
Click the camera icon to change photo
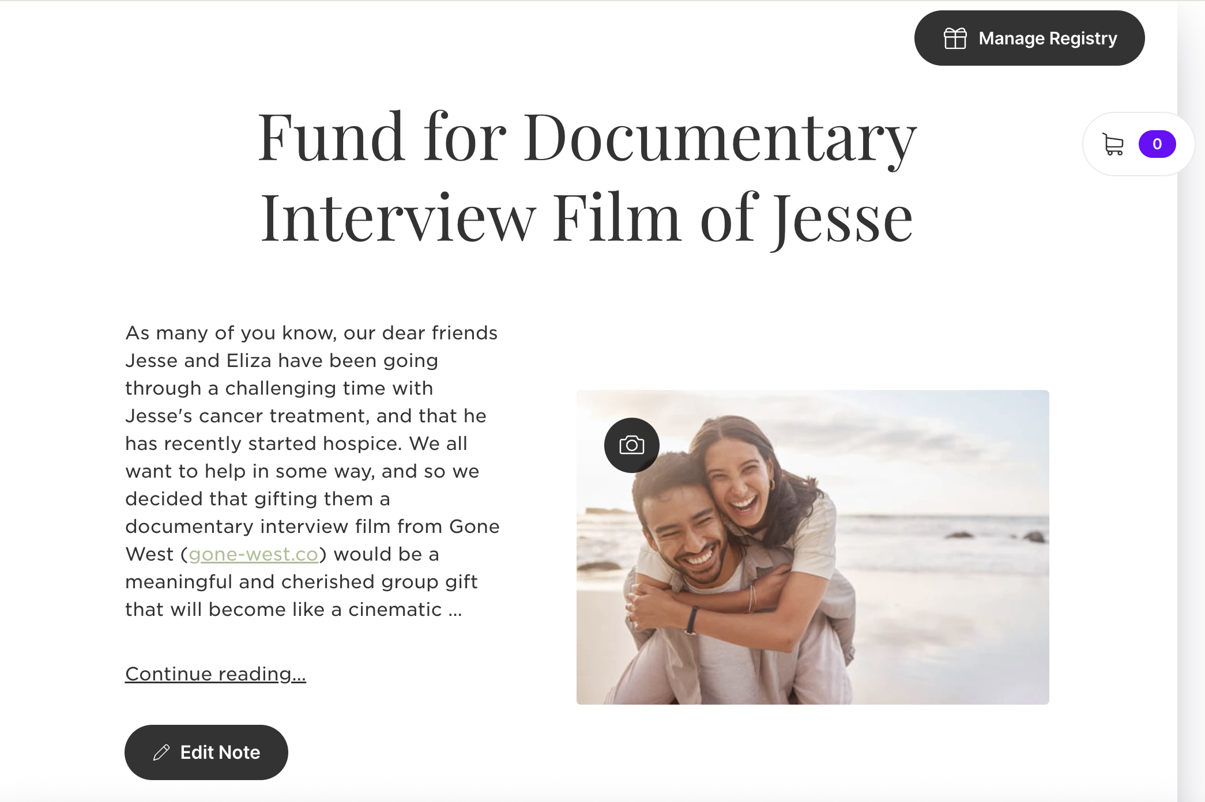[x=632, y=445]
